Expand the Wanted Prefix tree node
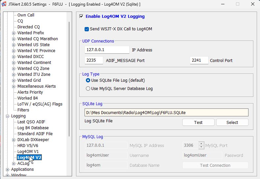 [x=14, y=33]
